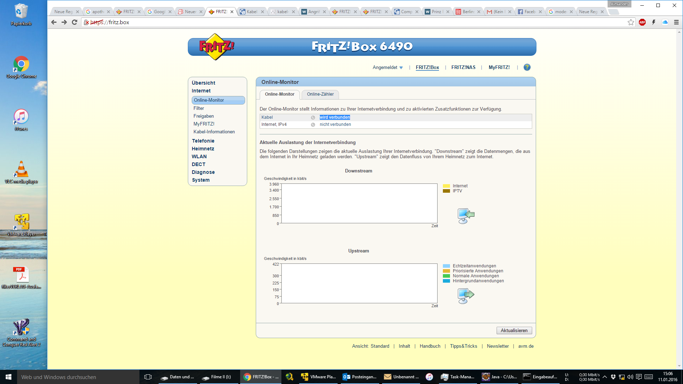Open the Handbuch footer link
683x384 pixels.
pos(430,346)
